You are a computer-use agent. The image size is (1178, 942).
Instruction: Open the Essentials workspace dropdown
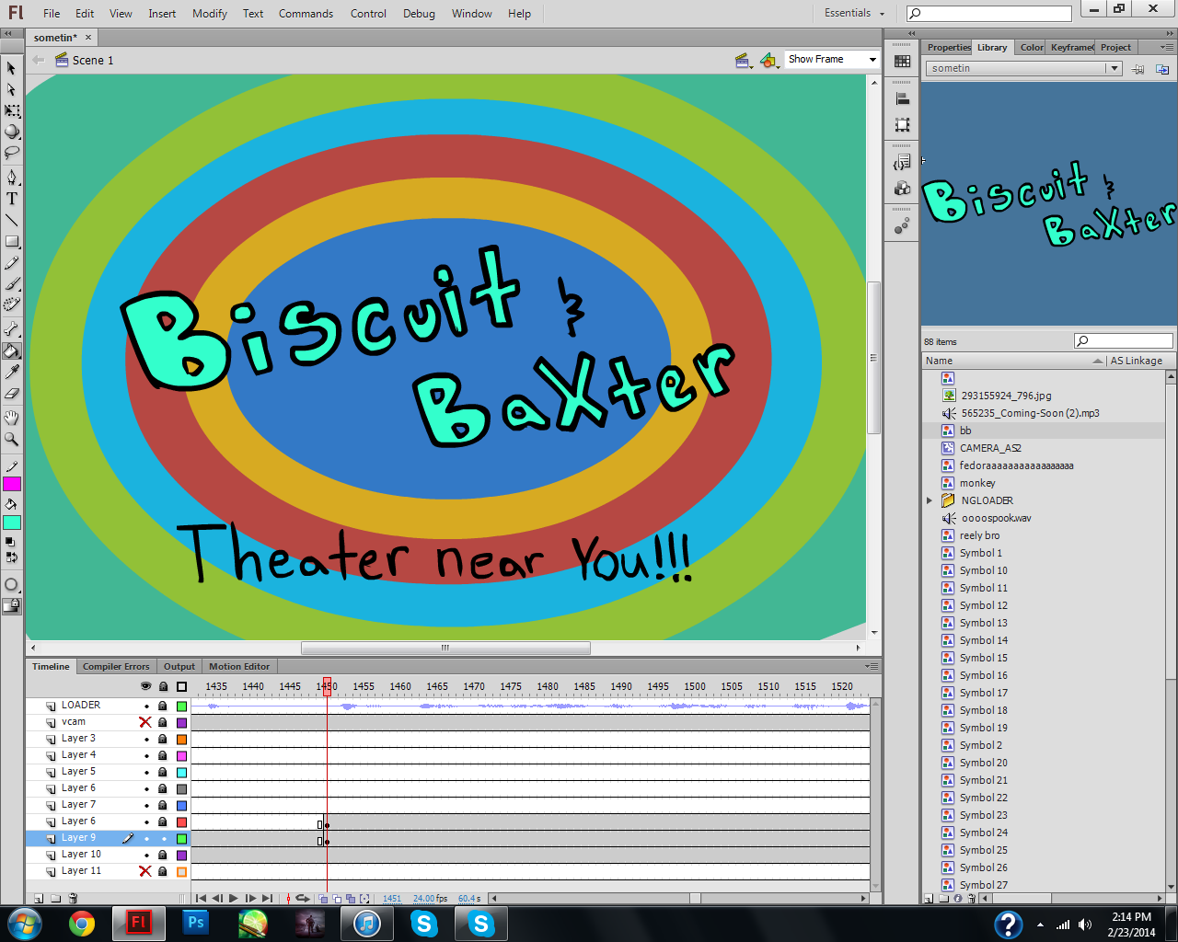point(854,13)
